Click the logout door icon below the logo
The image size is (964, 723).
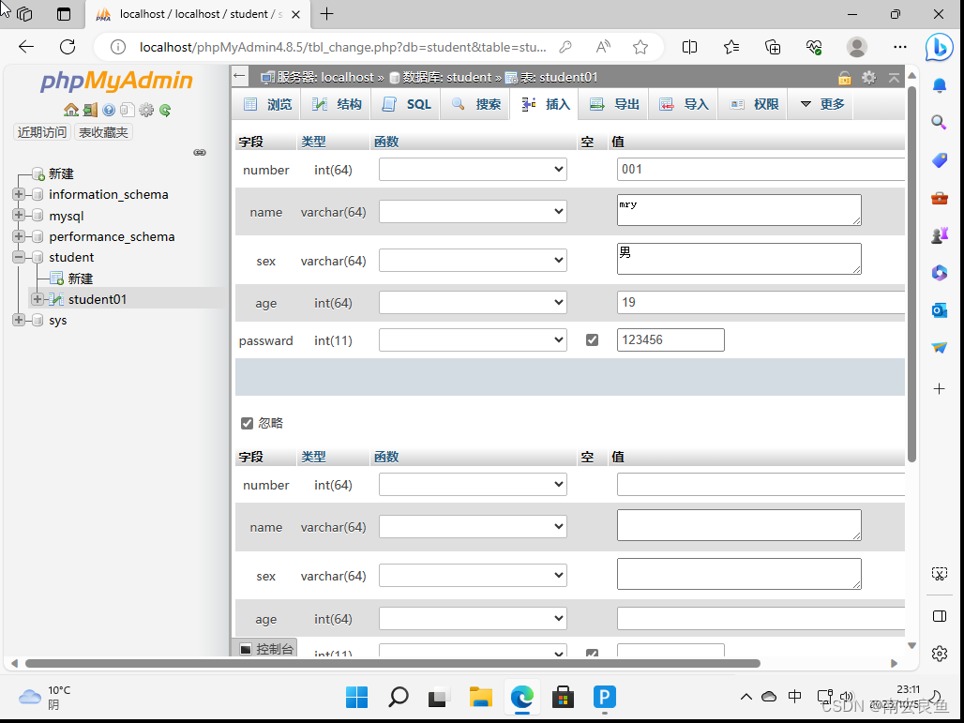tap(90, 110)
